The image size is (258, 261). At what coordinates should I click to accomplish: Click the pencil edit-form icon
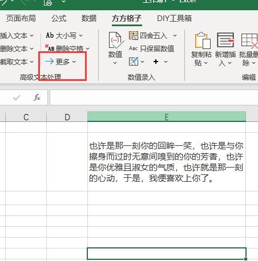(x=134, y=61)
